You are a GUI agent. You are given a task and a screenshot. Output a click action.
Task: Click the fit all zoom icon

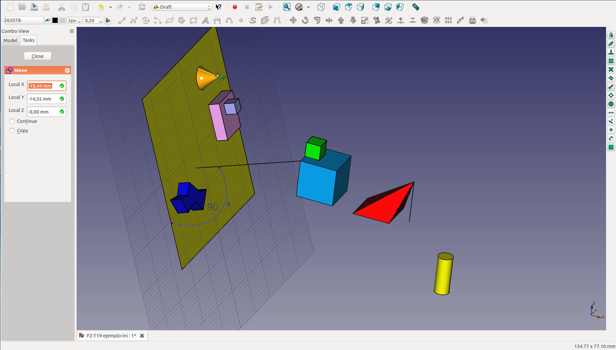(287, 7)
